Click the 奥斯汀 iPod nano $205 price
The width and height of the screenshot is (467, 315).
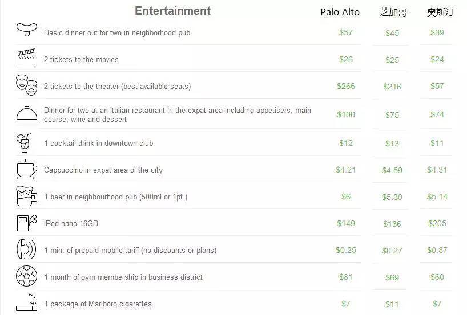coord(437,223)
